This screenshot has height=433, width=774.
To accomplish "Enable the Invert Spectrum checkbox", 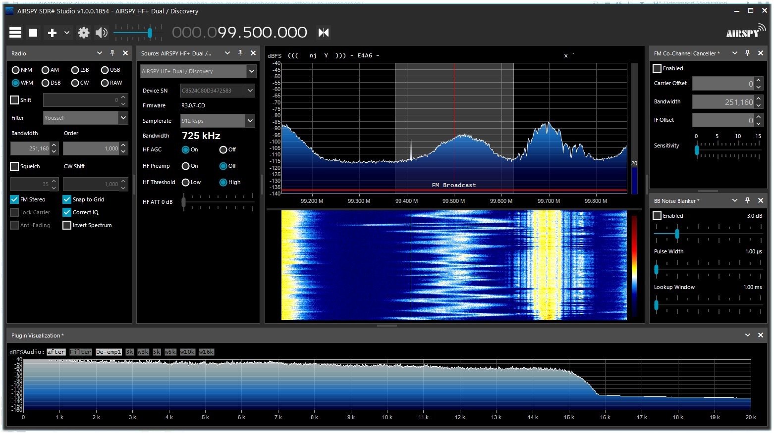I will click(x=67, y=225).
